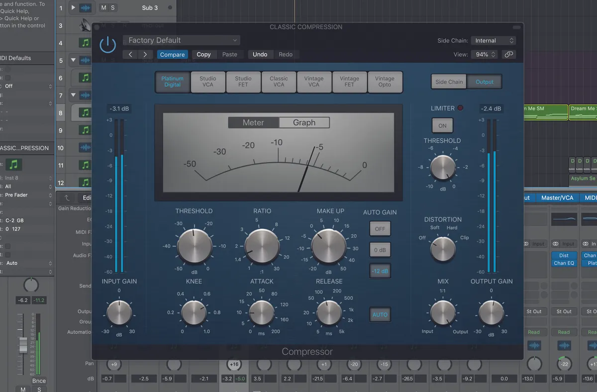Viewport: 597px width, 392px height.
Task: Click the green music note icon on track 12
Action: (86, 182)
